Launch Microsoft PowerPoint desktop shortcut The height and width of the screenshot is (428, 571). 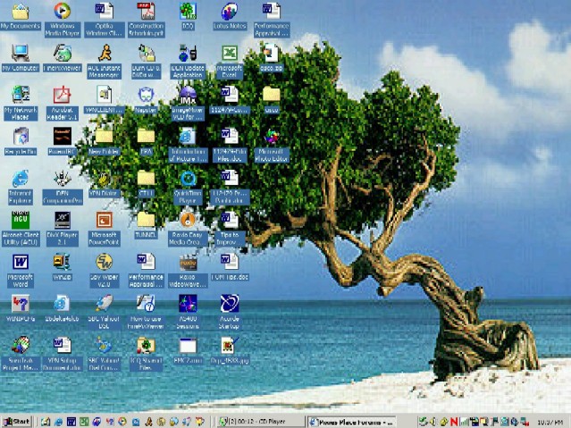click(104, 220)
